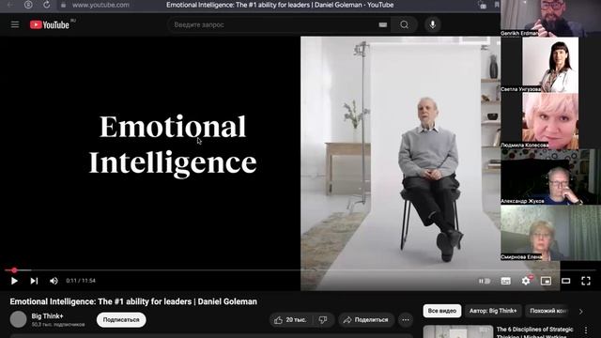Toggle subtitles in the video player

click(x=505, y=281)
